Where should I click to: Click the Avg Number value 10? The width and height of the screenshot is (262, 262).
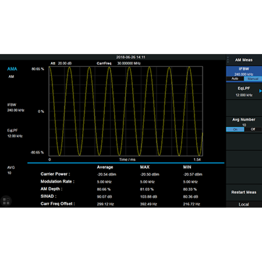(x=244, y=125)
